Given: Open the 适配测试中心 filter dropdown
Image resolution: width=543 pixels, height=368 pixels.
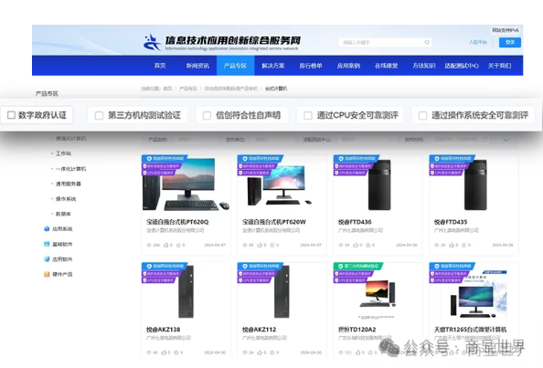Looking at the screenshot, I should pos(368,140).
